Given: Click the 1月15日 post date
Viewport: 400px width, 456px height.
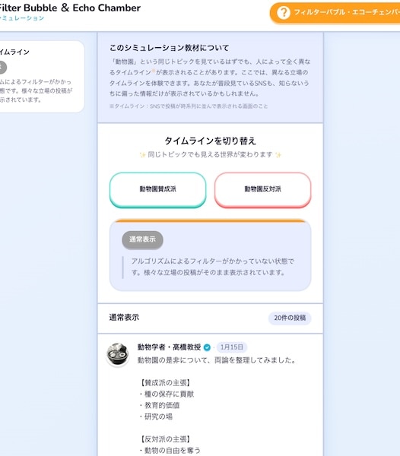Looking at the screenshot, I should click(x=232, y=347).
